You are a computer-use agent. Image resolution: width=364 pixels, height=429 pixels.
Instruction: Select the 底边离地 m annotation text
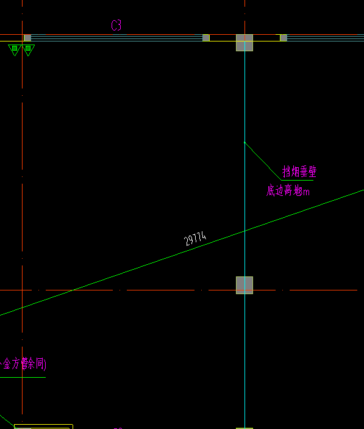288,190
